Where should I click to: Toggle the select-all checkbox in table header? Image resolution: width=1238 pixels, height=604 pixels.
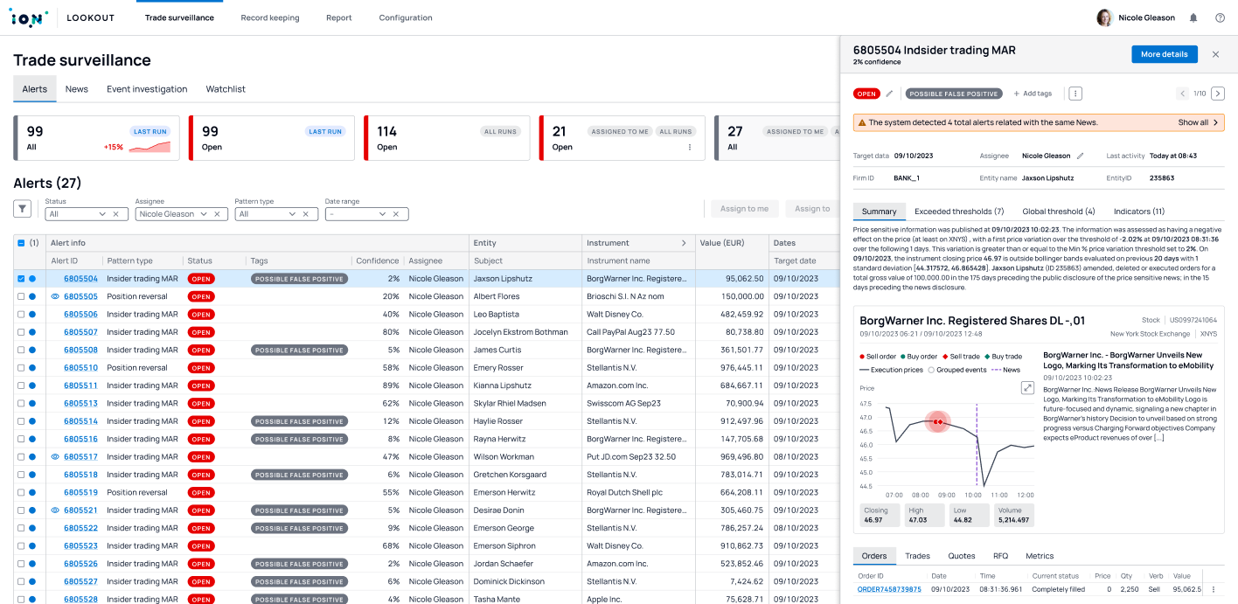pos(21,243)
